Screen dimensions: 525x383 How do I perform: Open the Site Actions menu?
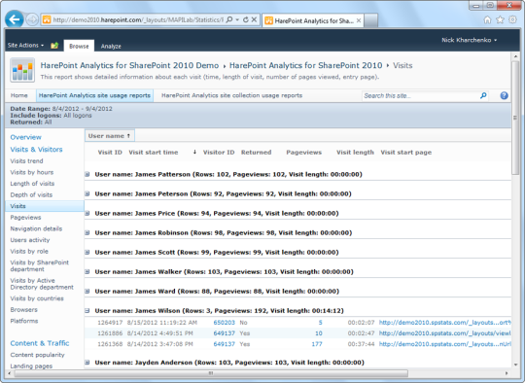pyautogui.click(x=26, y=45)
